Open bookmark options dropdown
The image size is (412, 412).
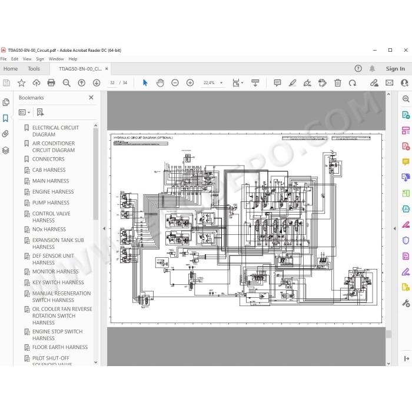(x=25, y=112)
